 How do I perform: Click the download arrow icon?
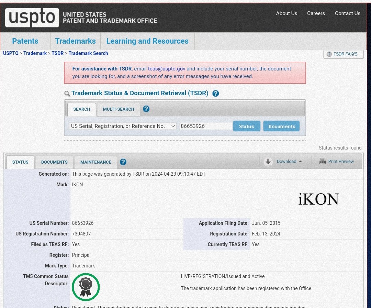coord(268,162)
